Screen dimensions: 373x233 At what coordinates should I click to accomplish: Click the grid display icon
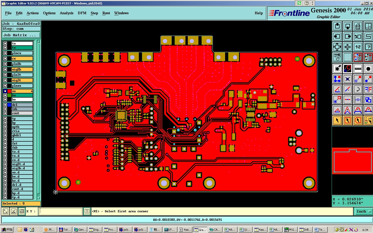[347, 57]
